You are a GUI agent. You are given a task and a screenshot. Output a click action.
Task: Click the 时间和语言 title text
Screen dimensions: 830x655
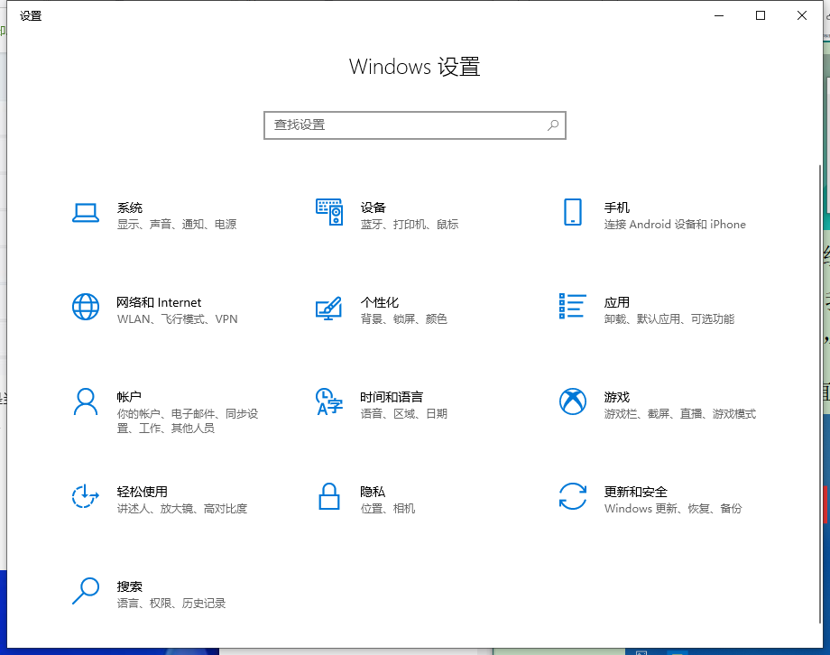pos(392,397)
